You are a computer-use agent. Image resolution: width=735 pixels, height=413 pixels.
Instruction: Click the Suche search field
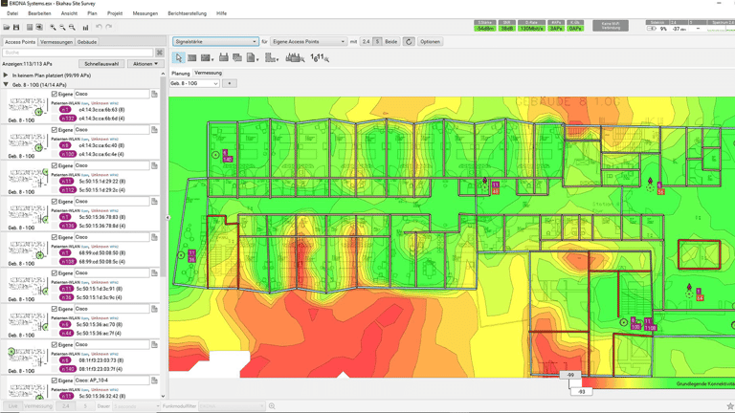pyautogui.click(x=78, y=53)
